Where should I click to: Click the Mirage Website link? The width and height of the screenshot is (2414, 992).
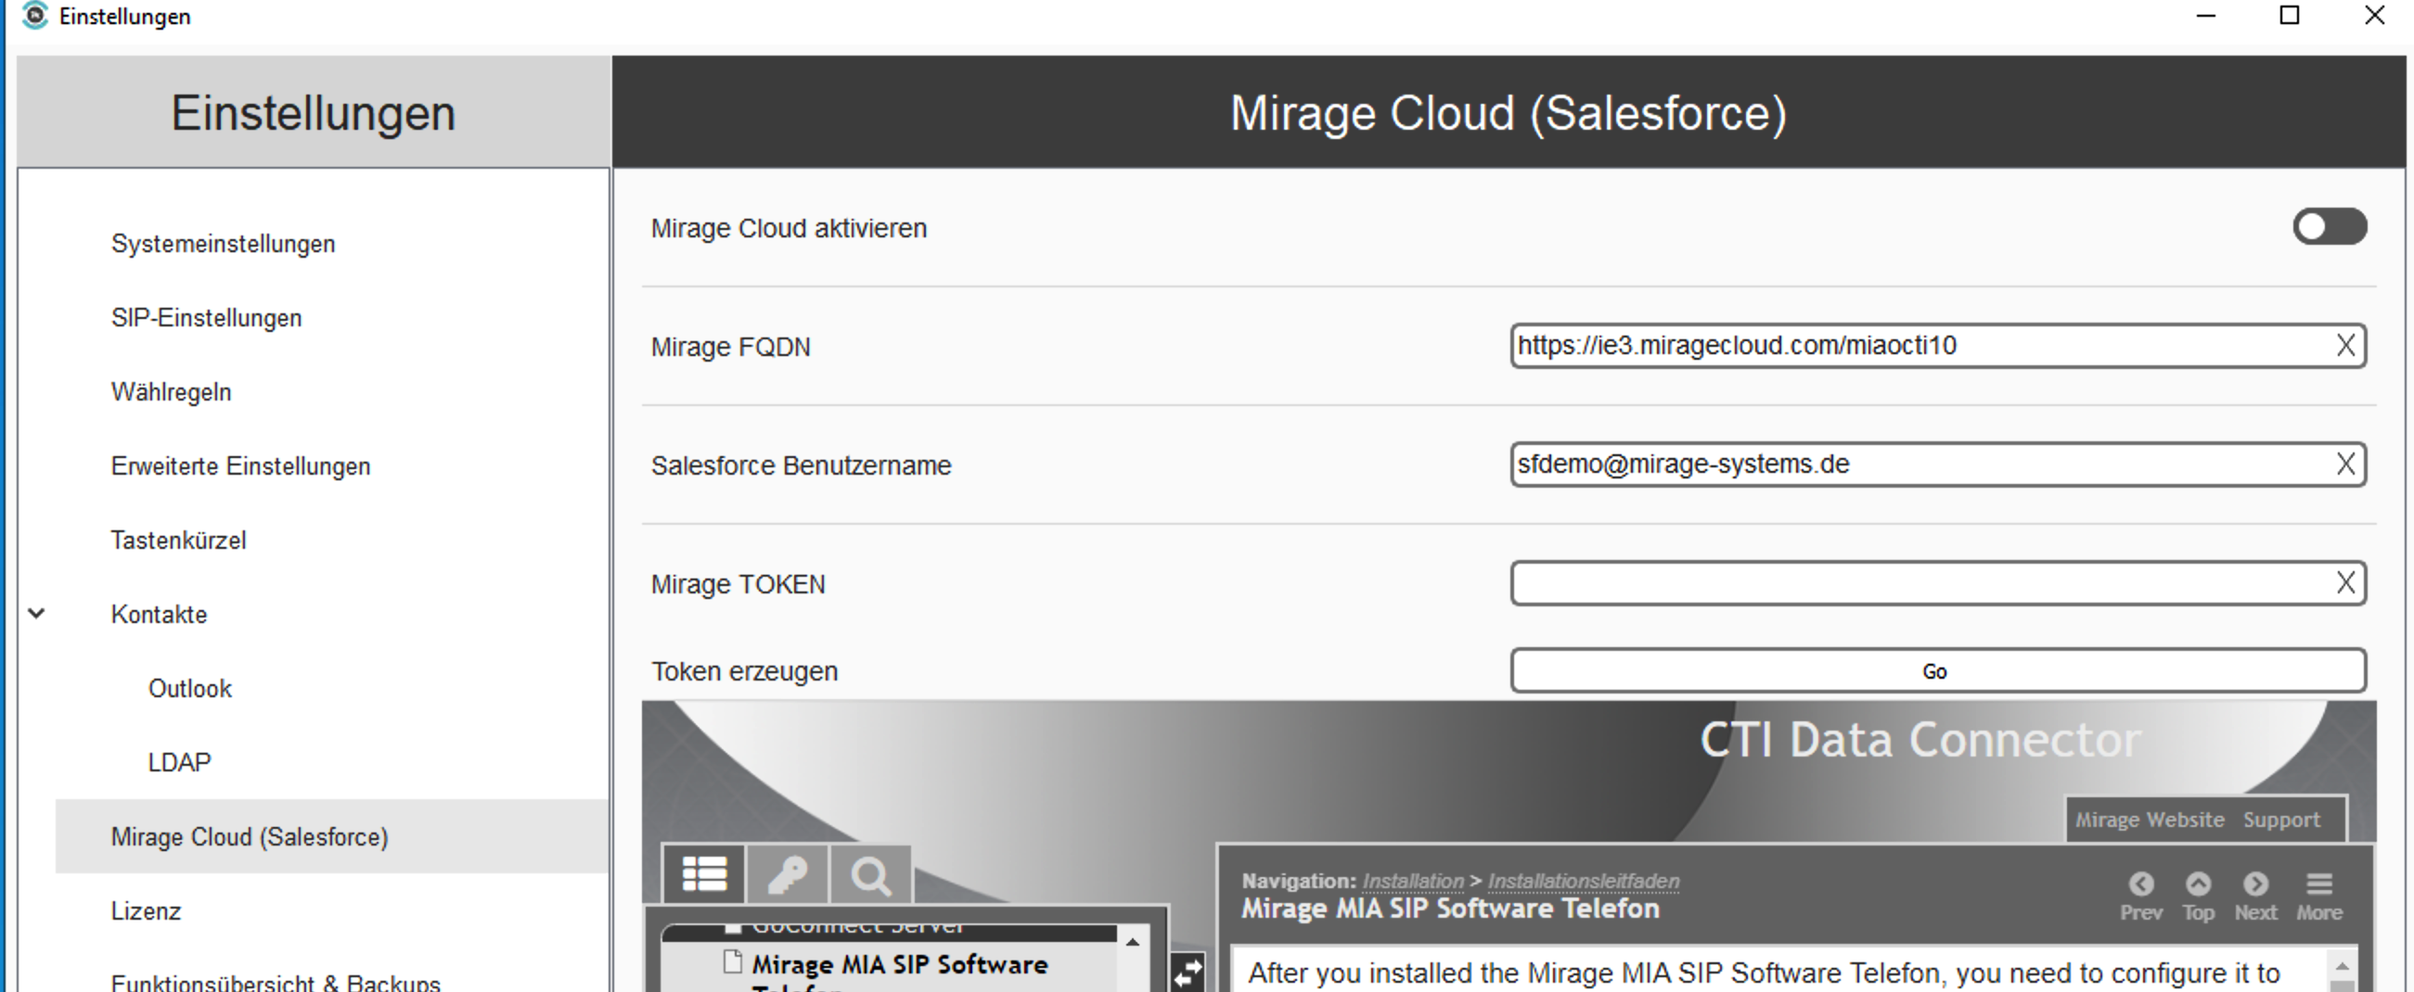(2149, 820)
